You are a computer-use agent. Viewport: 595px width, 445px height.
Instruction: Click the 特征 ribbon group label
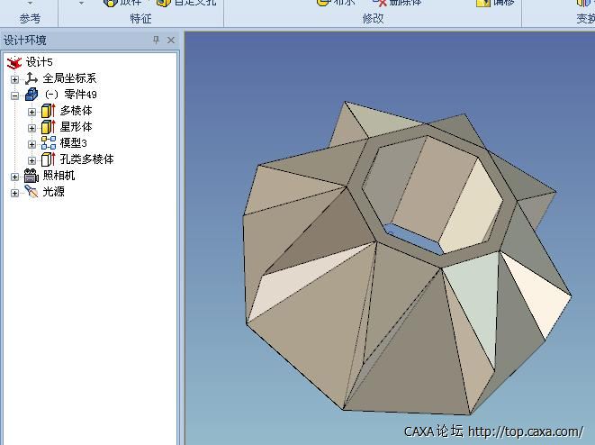[140, 18]
